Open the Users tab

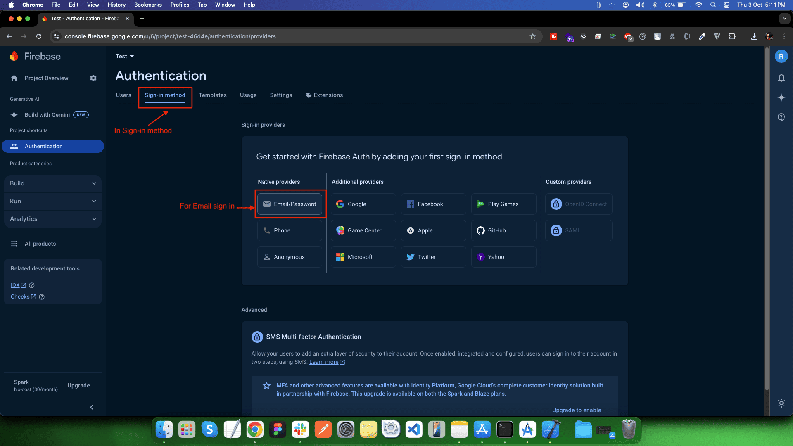123,95
